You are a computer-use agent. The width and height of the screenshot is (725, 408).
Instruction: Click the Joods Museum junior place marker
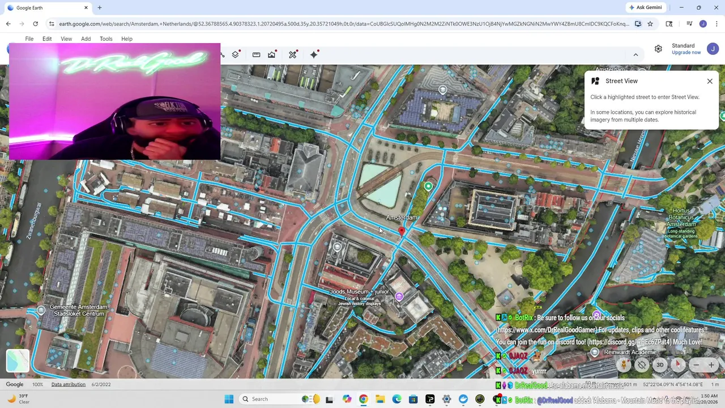pos(399,296)
